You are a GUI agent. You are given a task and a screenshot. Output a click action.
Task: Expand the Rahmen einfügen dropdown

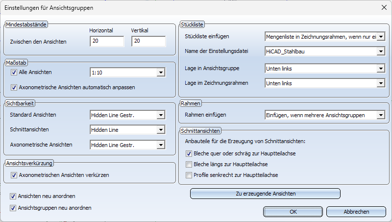click(x=381, y=115)
